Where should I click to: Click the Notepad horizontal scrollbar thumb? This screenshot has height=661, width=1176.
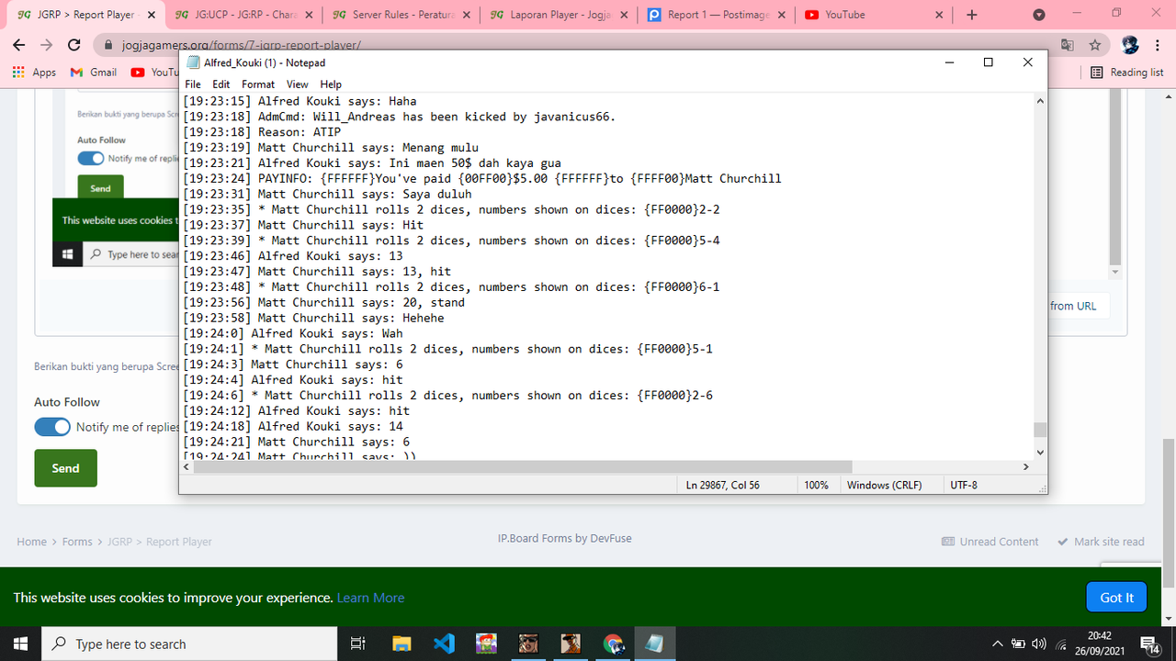pyautogui.click(x=524, y=467)
